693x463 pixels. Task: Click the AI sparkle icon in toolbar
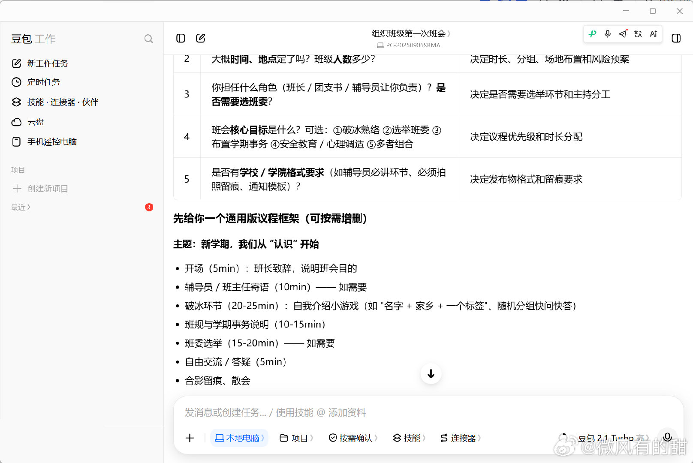pyautogui.click(x=654, y=34)
